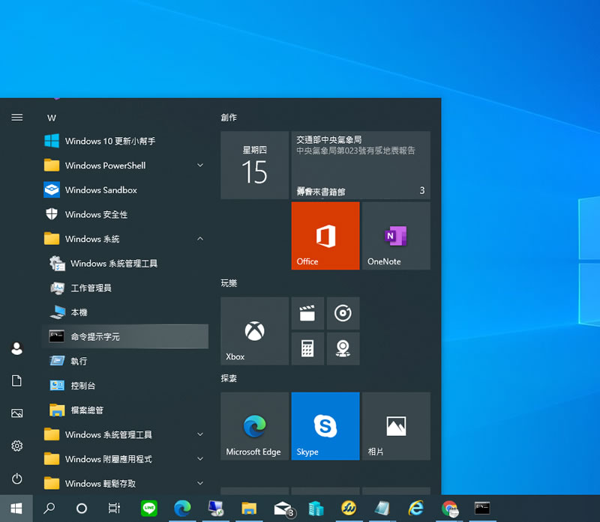Open Windows 系統管理工具 gear shortcut
Image resolution: width=600 pixels, height=522 pixels.
(x=125, y=264)
